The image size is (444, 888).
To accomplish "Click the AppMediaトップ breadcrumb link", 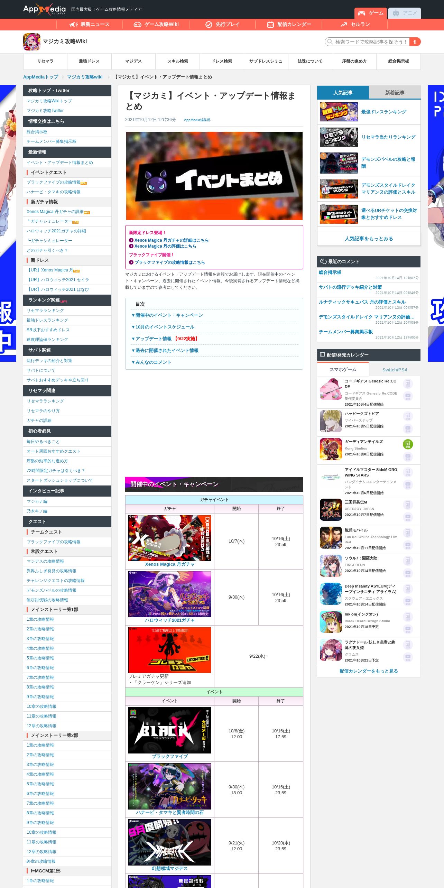I will [x=41, y=77].
